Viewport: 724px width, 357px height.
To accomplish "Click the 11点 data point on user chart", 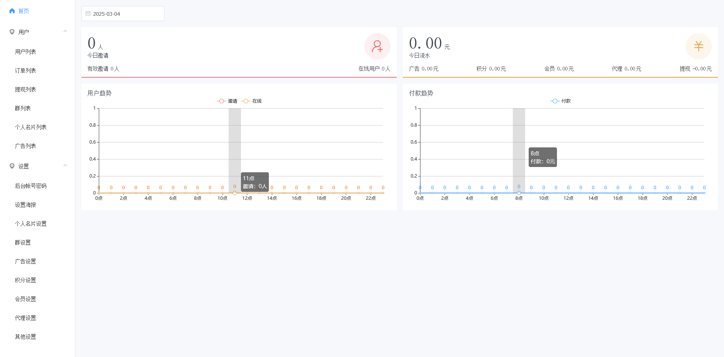I will (x=235, y=193).
